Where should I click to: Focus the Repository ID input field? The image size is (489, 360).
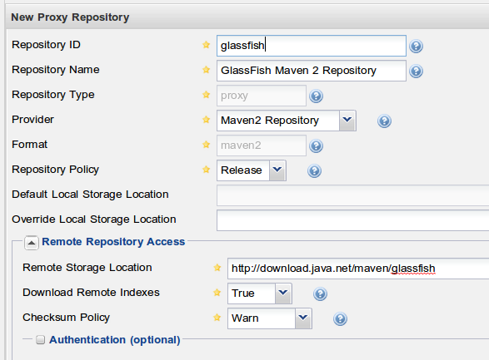click(x=312, y=46)
